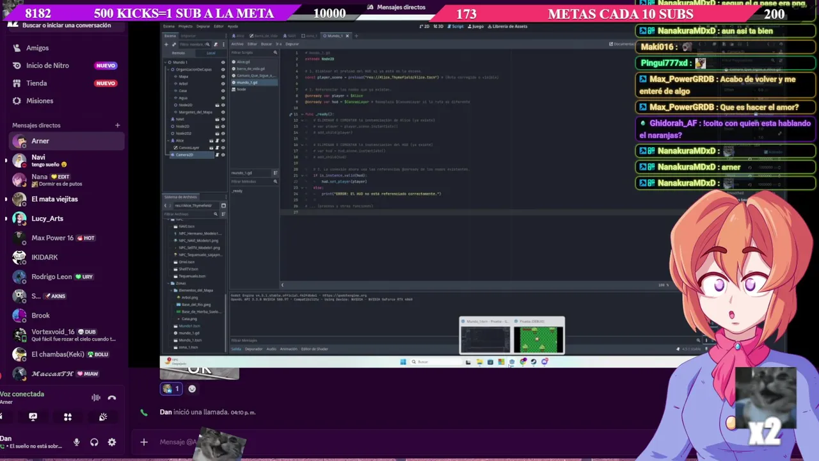Viewport: 819px width, 461px height.
Task: Open Escena menu in Godot
Action: click(x=169, y=26)
